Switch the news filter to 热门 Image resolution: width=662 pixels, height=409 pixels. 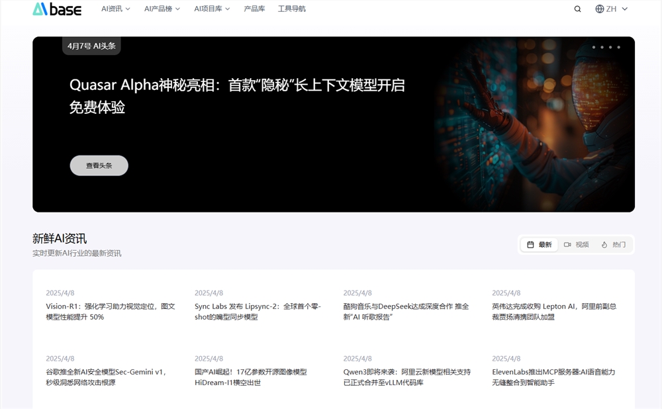[614, 244]
